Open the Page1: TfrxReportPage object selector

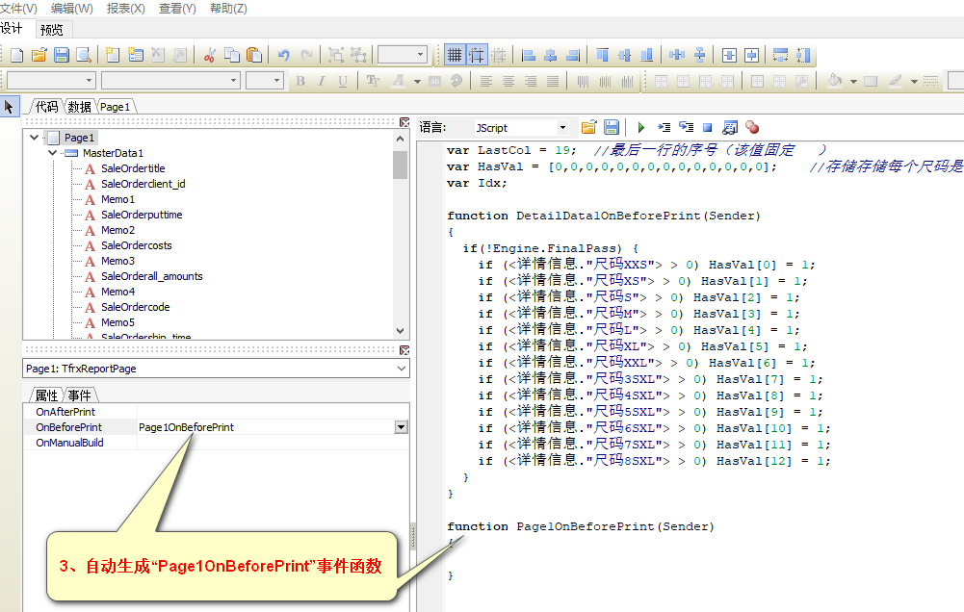tap(217, 369)
